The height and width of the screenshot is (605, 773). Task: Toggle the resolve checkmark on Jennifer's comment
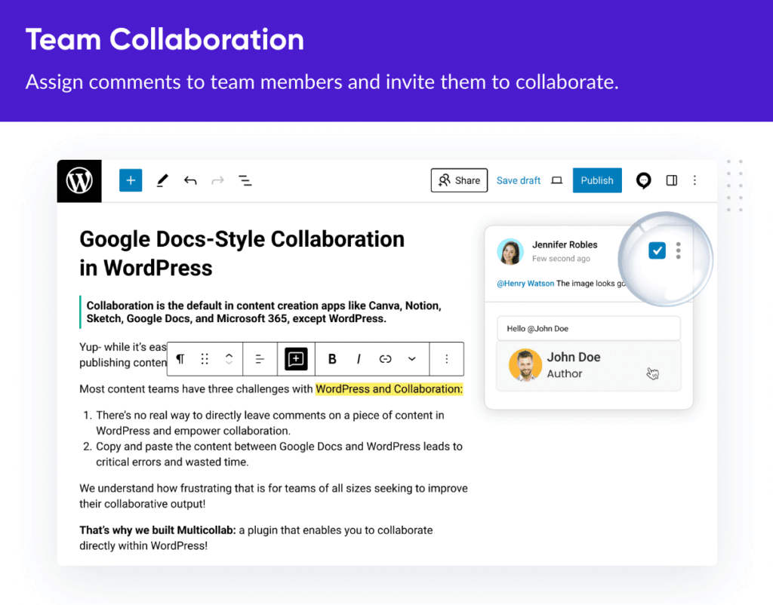(x=657, y=250)
